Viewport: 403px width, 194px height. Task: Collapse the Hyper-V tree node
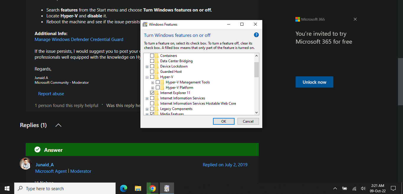[x=147, y=77]
